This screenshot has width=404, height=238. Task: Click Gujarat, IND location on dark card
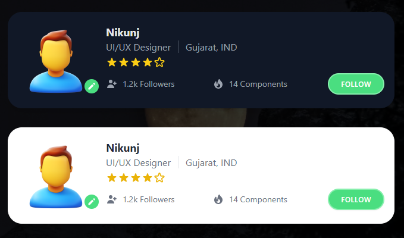(x=211, y=48)
